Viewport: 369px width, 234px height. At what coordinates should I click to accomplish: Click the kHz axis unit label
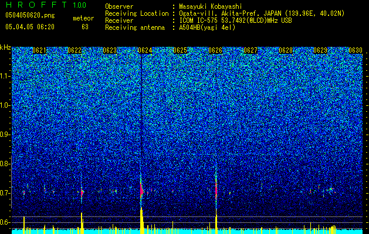pos(5,47)
